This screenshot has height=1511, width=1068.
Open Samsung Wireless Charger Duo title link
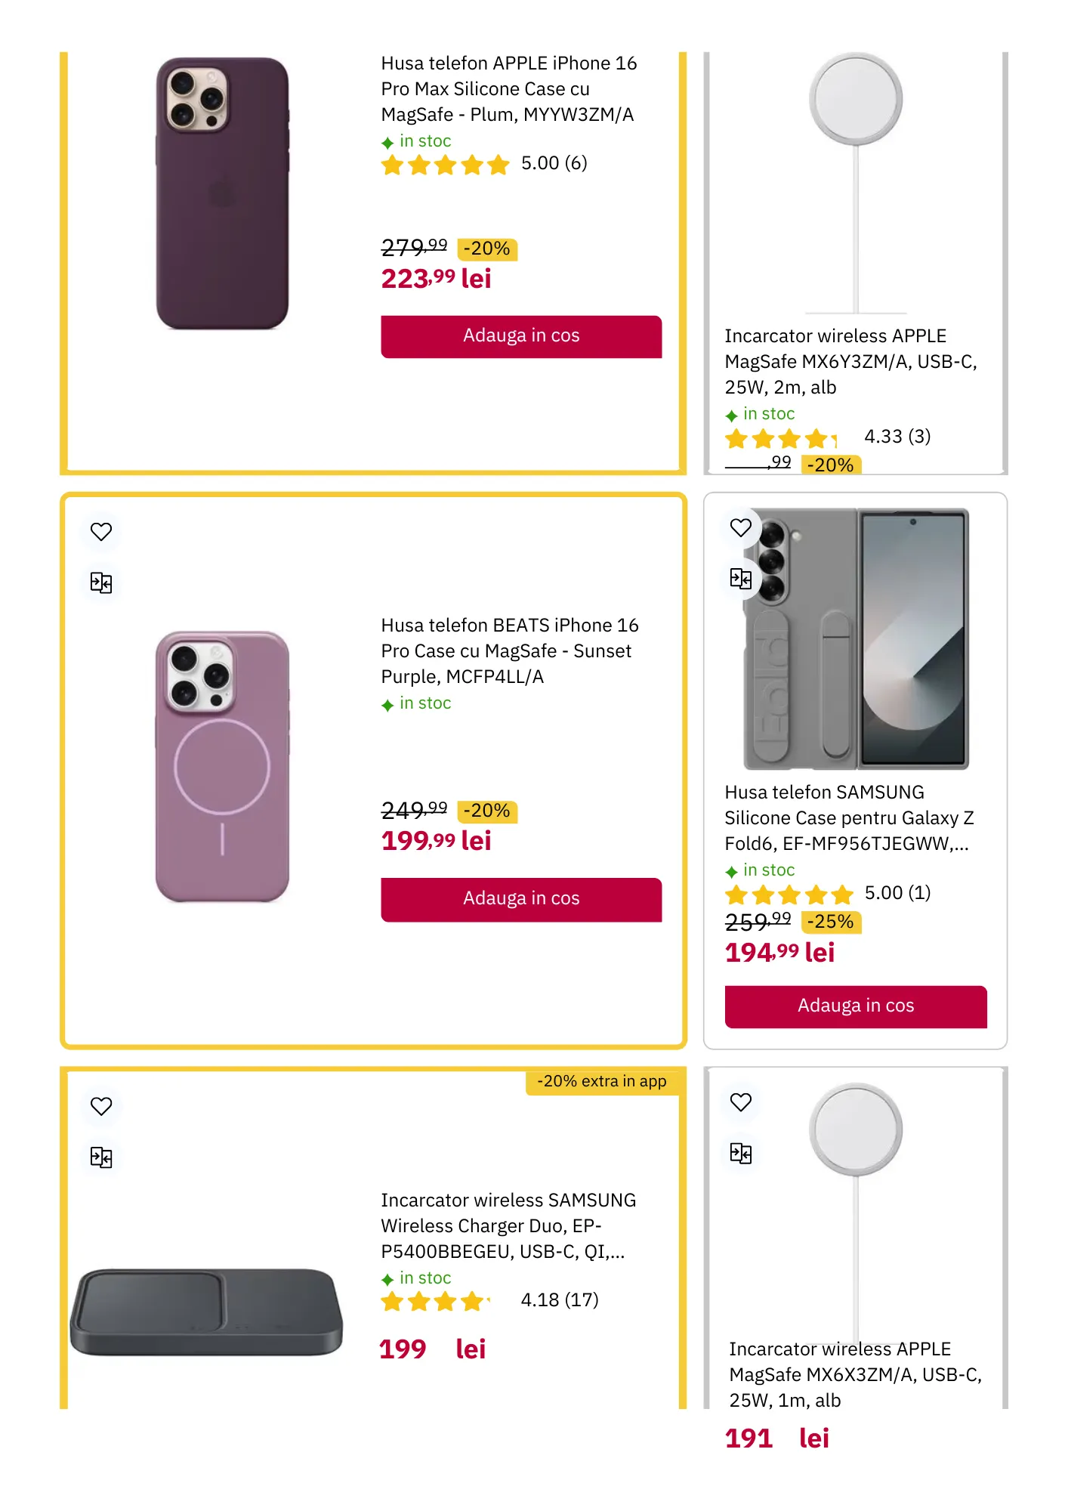click(x=508, y=1226)
